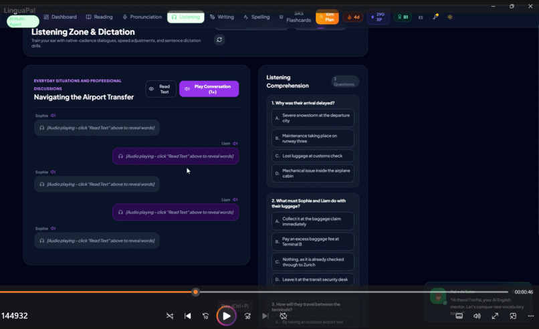This screenshot has height=329, width=539.
Task: Select the Listening tab
Action: point(186,17)
